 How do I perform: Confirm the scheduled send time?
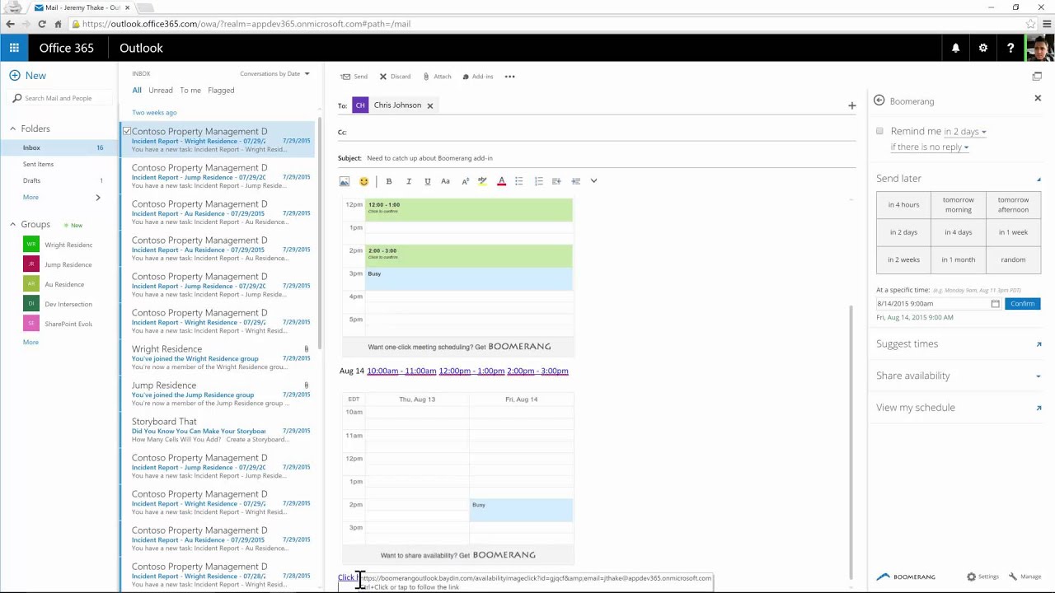click(x=1022, y=304)
